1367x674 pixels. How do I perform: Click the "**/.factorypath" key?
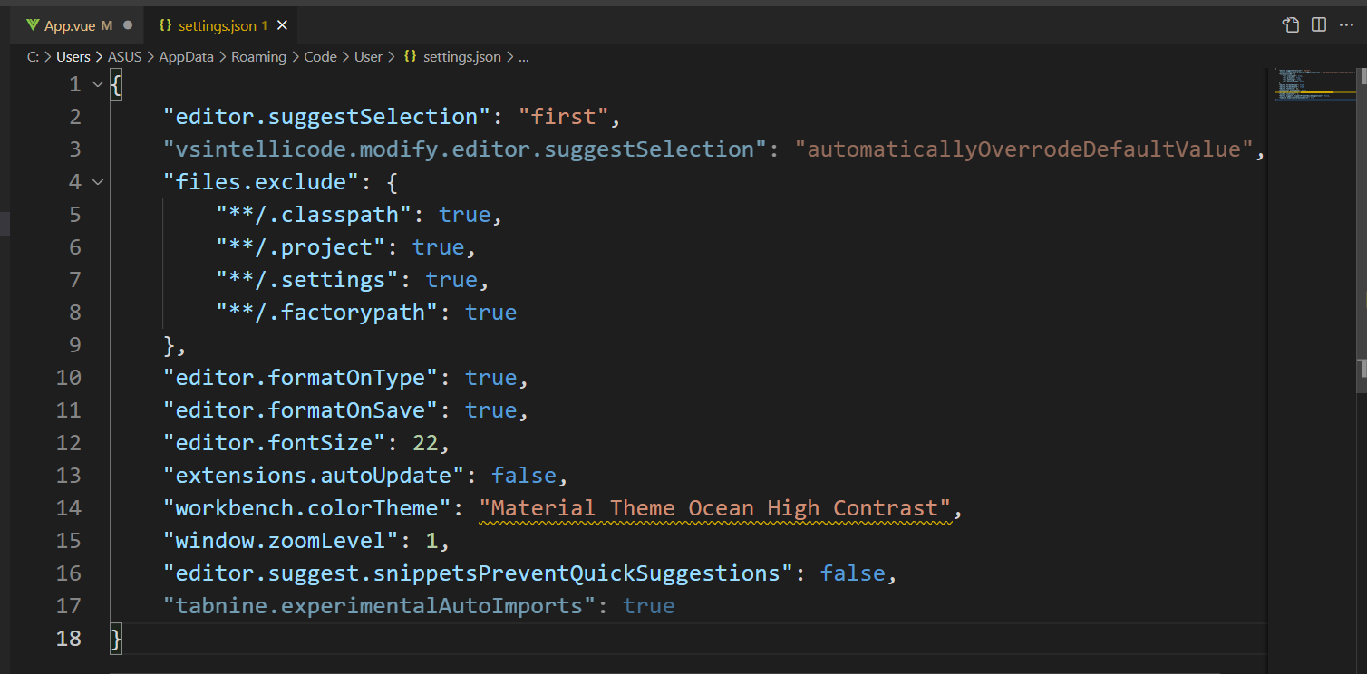[x=327, y=313]
